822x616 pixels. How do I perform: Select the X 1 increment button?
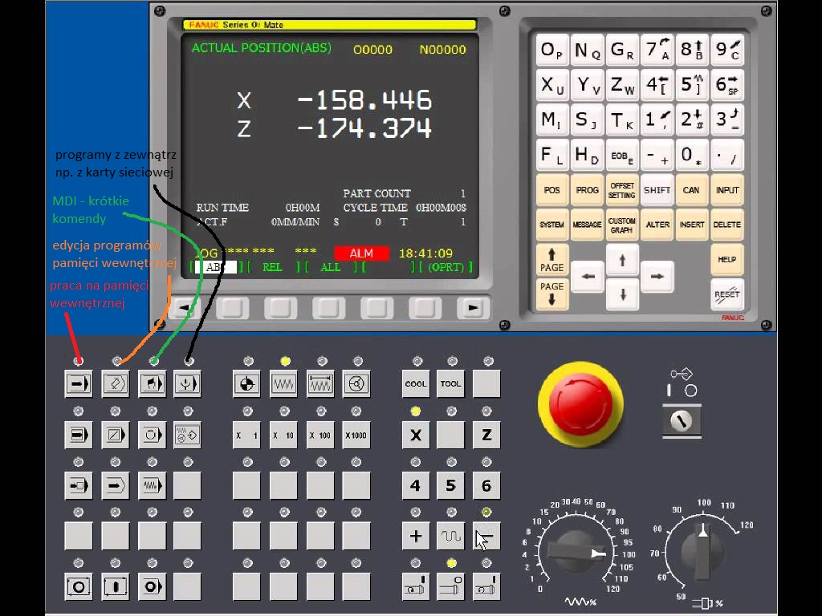click(x=247, y=435)
